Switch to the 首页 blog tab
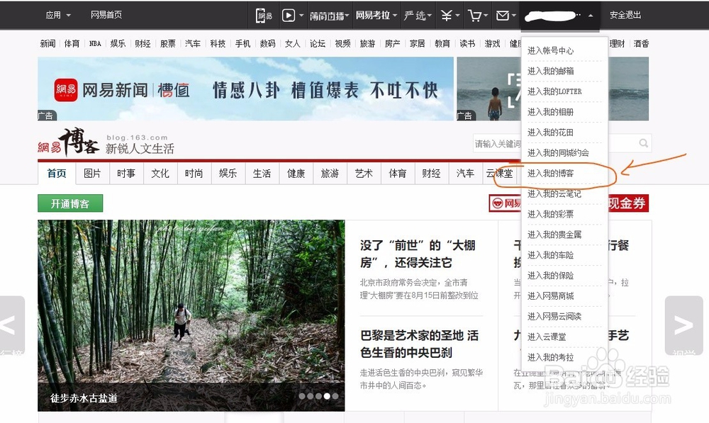 (57, 174)
